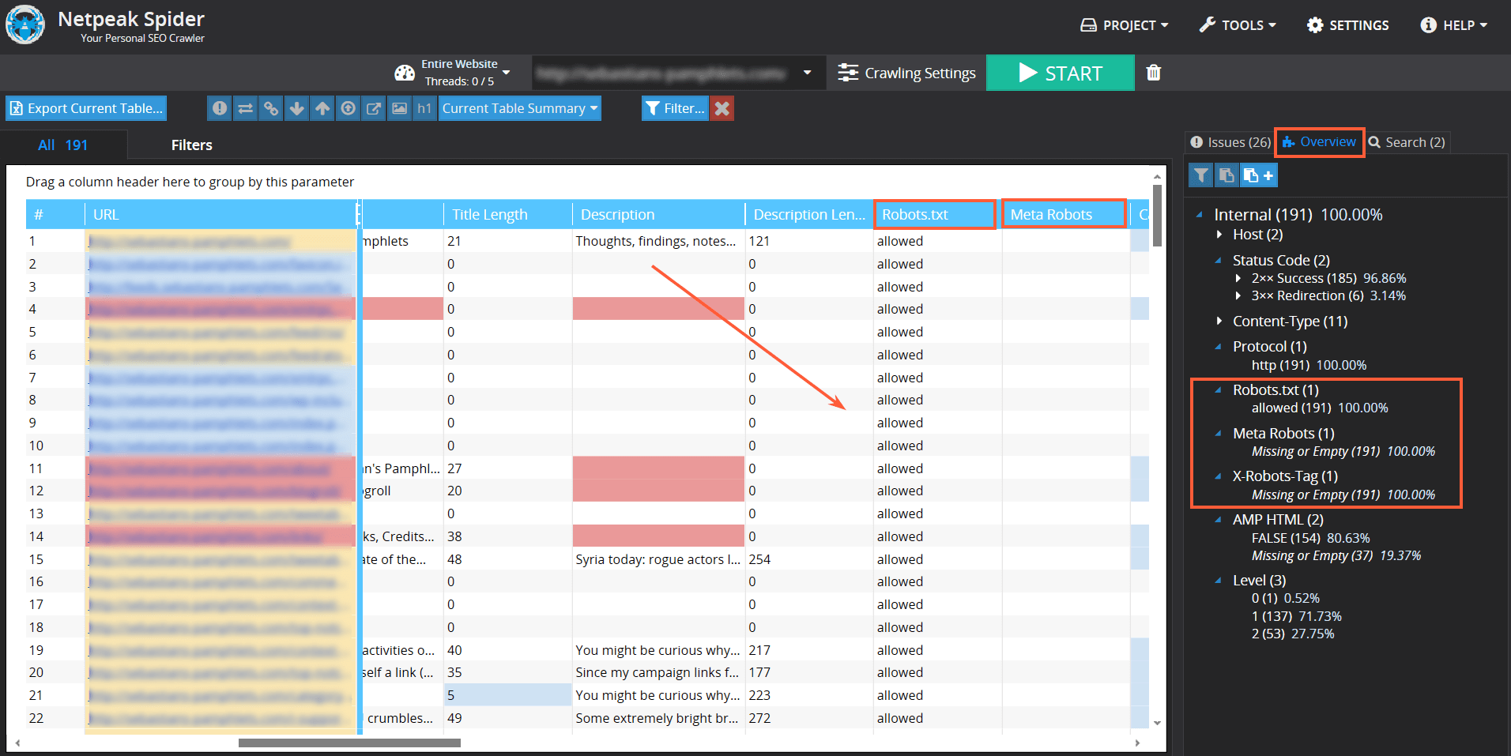
Task: Click the h1 headings toolbar icon
Action: pyautogui.click(x=425, y=108)
